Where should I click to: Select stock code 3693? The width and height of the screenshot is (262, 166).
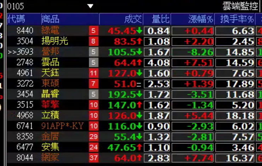(x=25, y=52)
